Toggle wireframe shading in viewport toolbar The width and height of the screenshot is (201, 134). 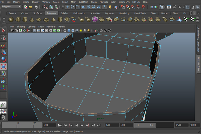pos(65,30)
